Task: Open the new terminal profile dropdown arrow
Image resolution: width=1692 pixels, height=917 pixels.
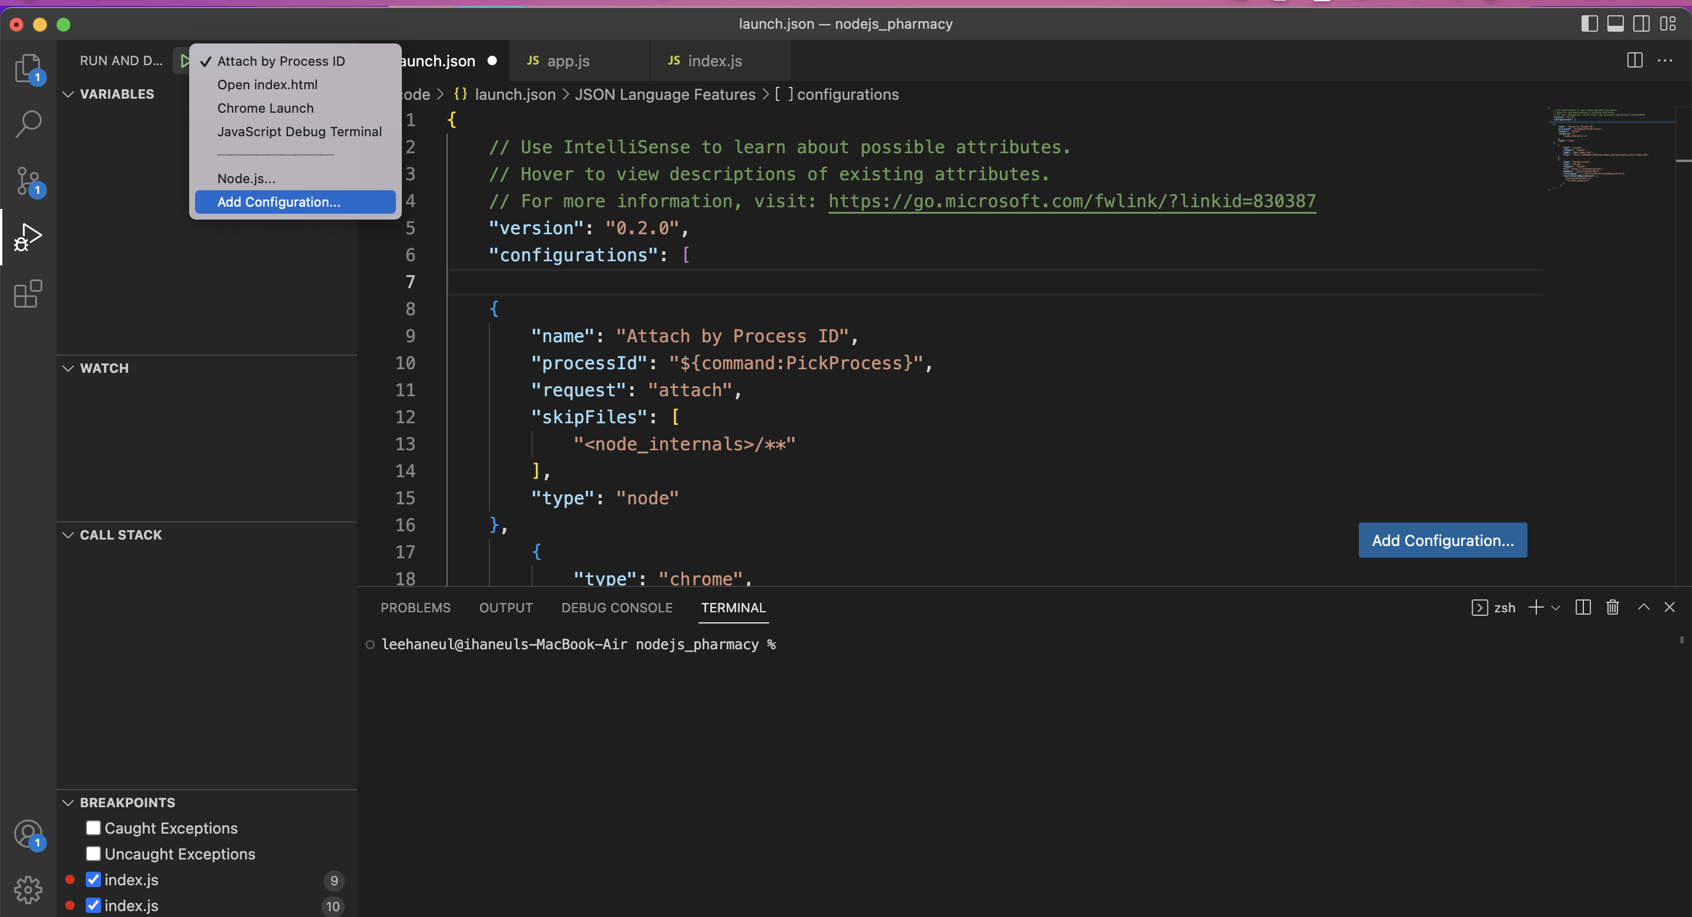Action: click(1555, 608)
